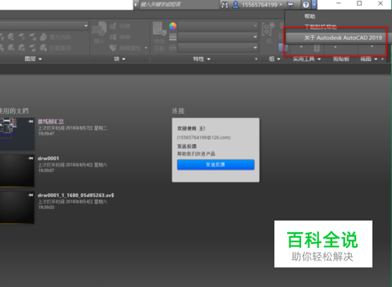The width and height of the screenshot is (392, 287).
Task: Click the 创建 create block icon
Action: tap(113, 26)
